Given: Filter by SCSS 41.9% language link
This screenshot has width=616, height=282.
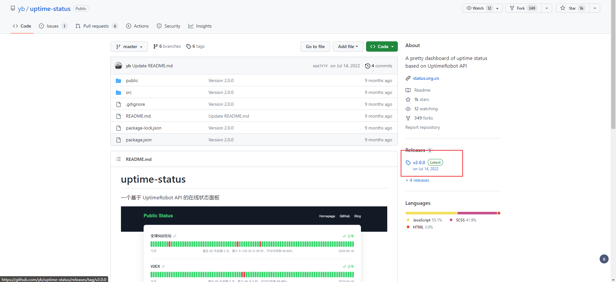Looking at the screenshot, I should point(463,220).
